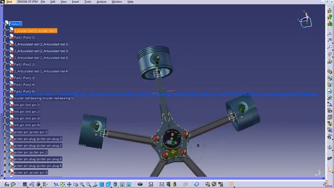Select Product1 root node in tree
This screenshot has height=188, width=334.
point(16,24)
